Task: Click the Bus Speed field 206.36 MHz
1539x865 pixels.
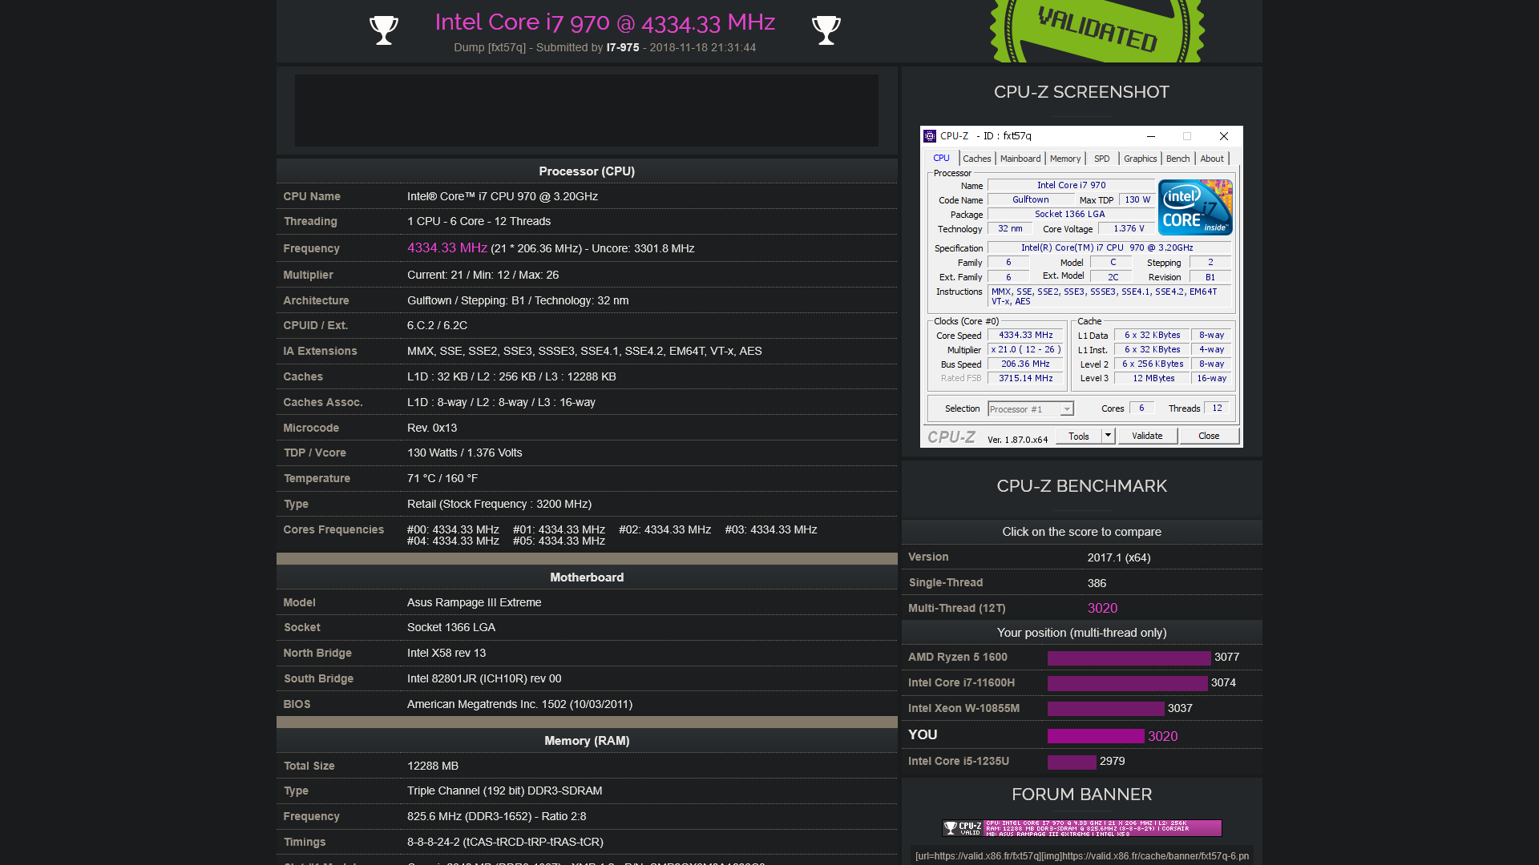Action: tap(1025, 364)
